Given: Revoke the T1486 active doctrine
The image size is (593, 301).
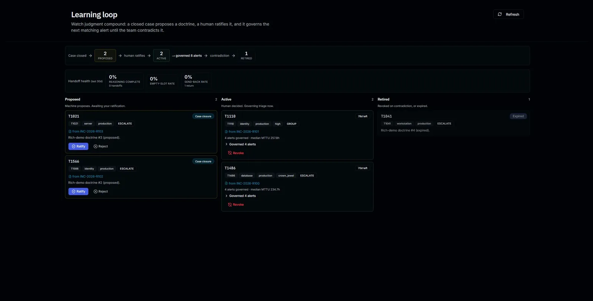Looking at the screenshot, I should [236, 204].
